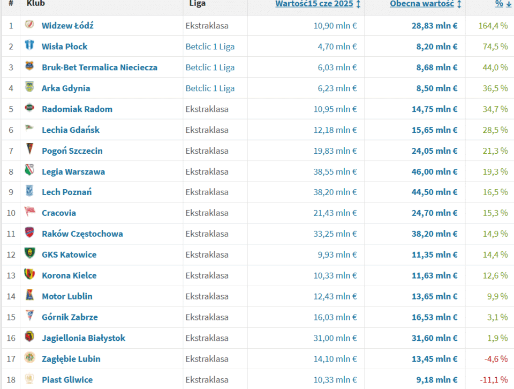The width and height of the screenshot is (514, 389).
Task: Click the Jagiellonia Białystok club crest icon
Action: pyautogui.click(x=29, y=338)
